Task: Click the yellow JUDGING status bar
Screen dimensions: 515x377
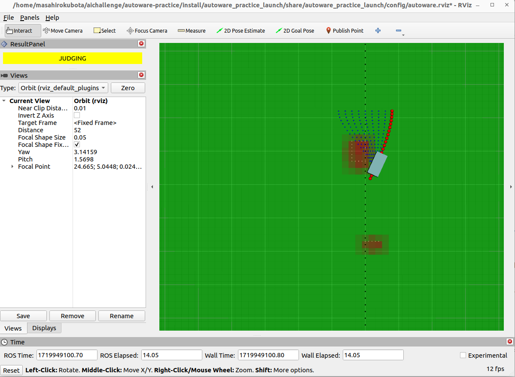Action: pyautogui.click(x=73, y=58)
